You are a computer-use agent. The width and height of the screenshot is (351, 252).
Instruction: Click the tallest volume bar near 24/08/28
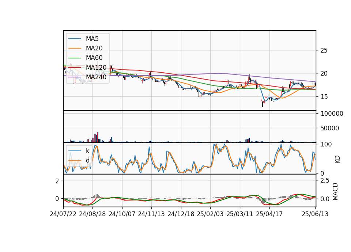click(x=98, y=137)
